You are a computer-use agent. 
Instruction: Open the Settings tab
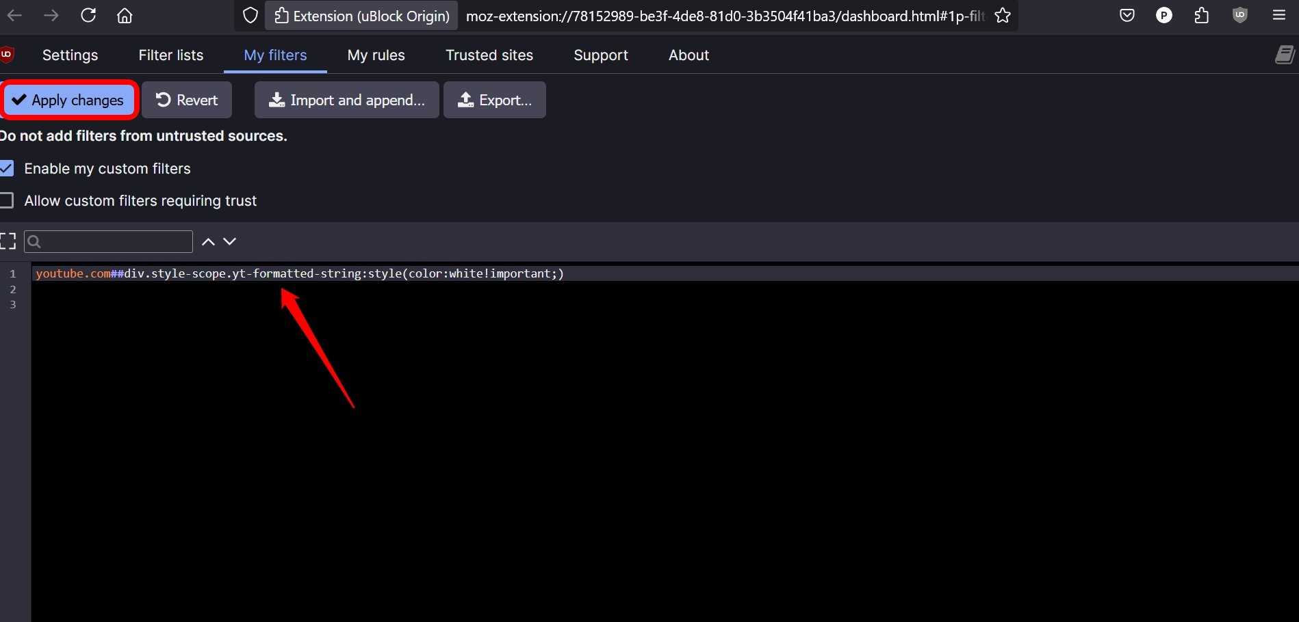coord(70,55)
